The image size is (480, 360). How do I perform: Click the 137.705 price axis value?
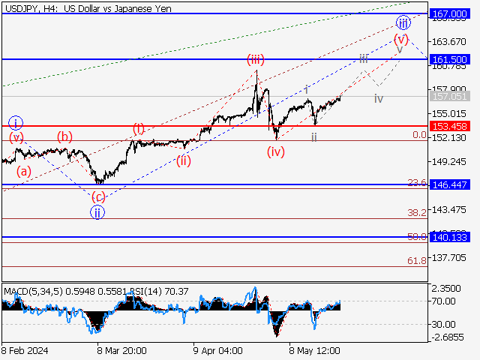(448, 258)
